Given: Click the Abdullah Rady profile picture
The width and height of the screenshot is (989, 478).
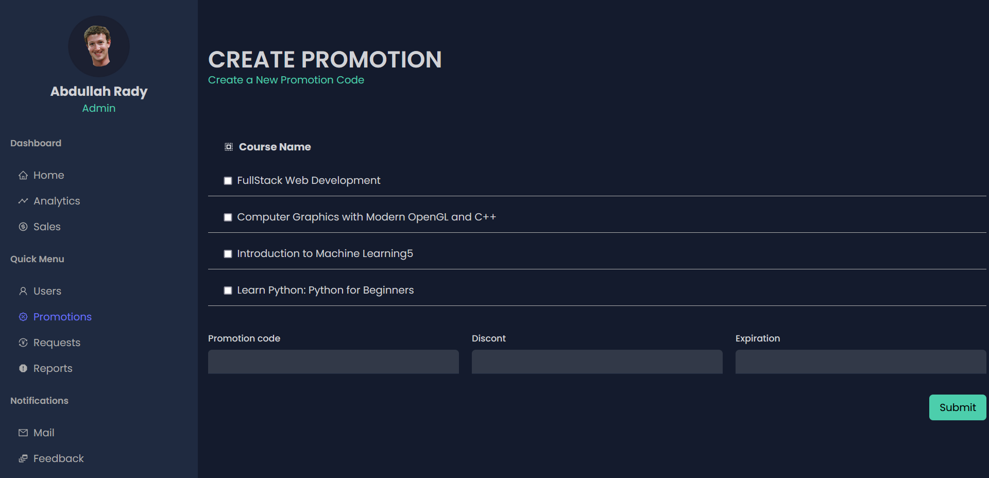Looking at the screenshot, I should [99, 46].
